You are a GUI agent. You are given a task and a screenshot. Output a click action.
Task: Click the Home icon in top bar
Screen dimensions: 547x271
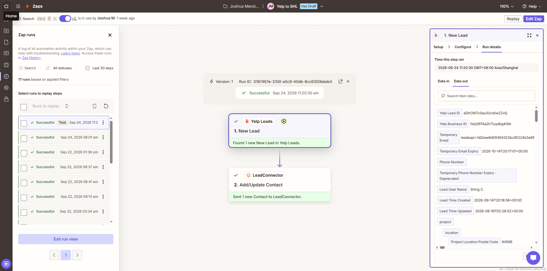(x=6, y=6)
